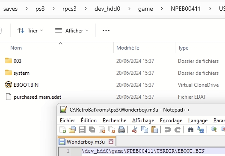Open the Afficher view dropdown

72,30
